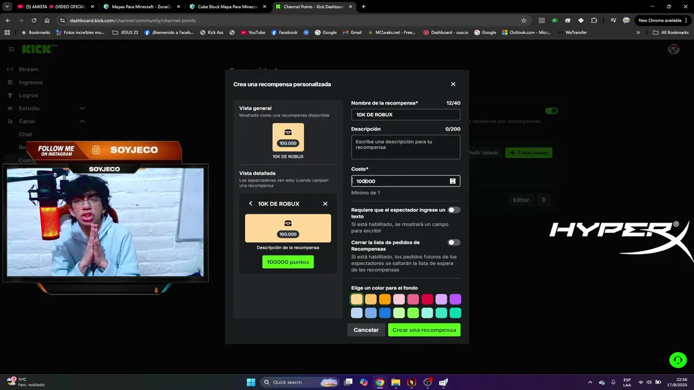
Task: Toggle the green channel points switch behind dialog
Action: 551,111
